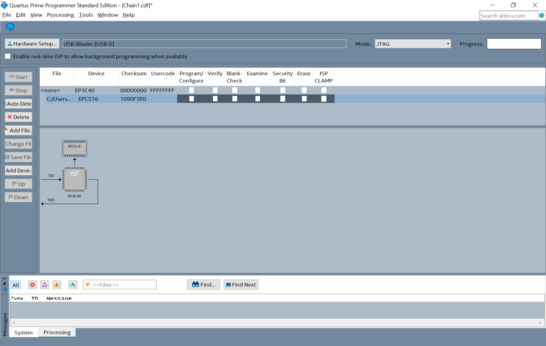Click the Find Next button
Screen dimensions: 546x346
click(241, 285)
